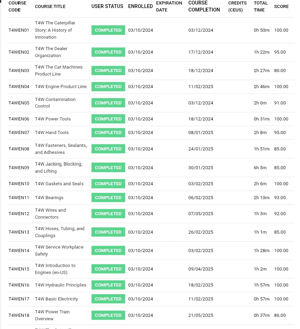Image resolution: width=300 pixels, height=329 pixels.
Task: Open T4W Hand Tools course
Action: click(x=52, y=133)
